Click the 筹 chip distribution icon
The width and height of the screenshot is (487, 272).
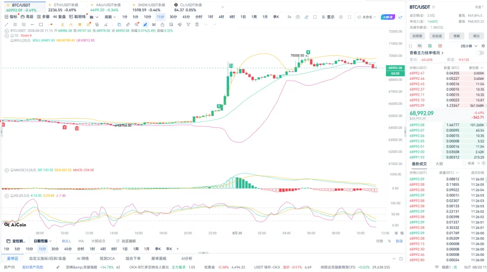79,24
